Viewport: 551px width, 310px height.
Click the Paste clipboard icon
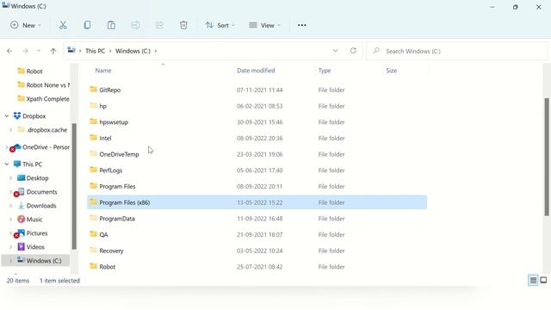(x=111, y=25)
